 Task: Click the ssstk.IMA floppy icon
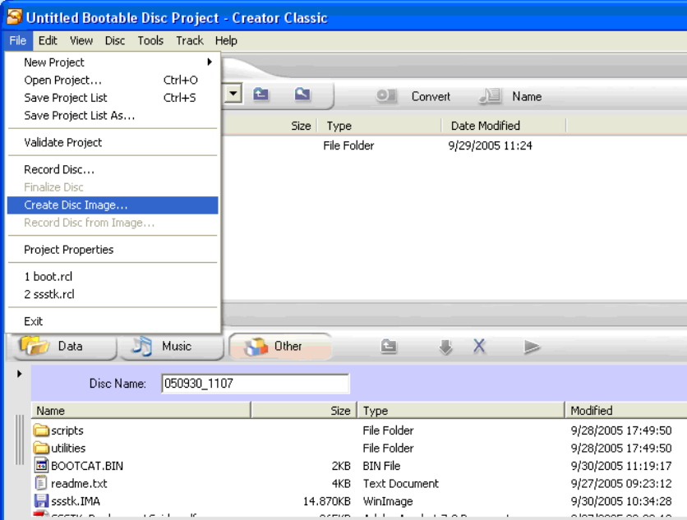pos(41,501)
